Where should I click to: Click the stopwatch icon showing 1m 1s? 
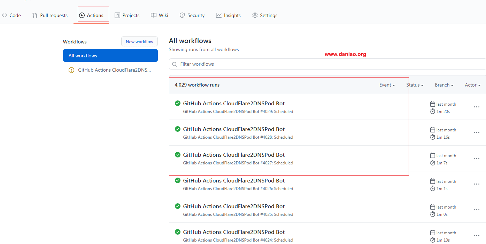tap(433, 188)
